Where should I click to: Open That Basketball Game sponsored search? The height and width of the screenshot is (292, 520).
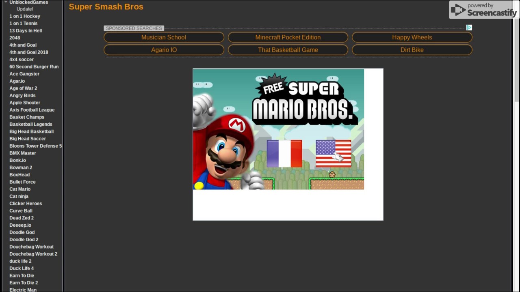tap(288, 50)
